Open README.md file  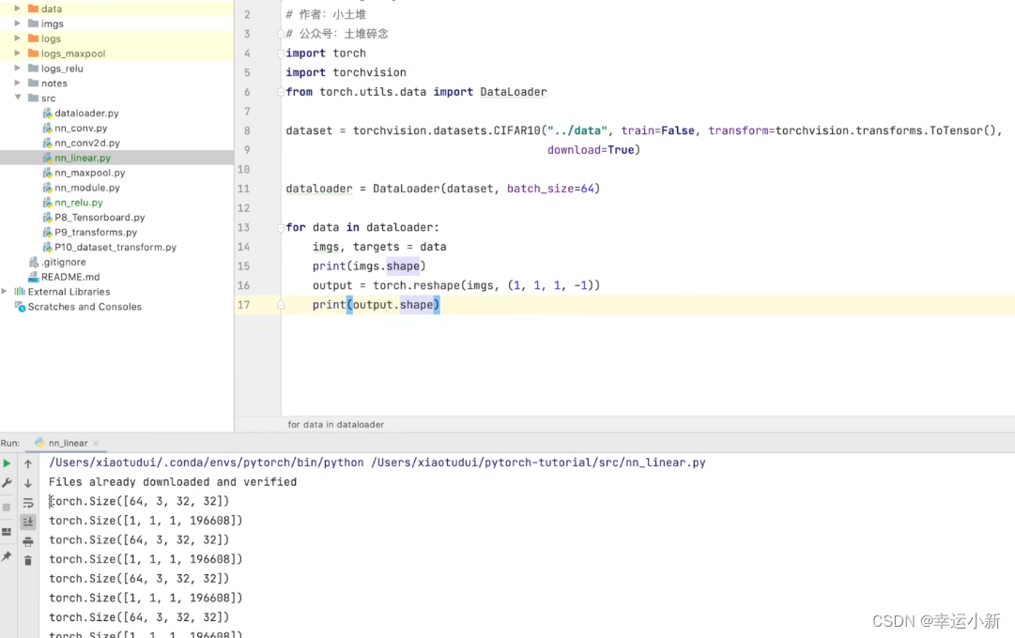click(x=70, y=277)
